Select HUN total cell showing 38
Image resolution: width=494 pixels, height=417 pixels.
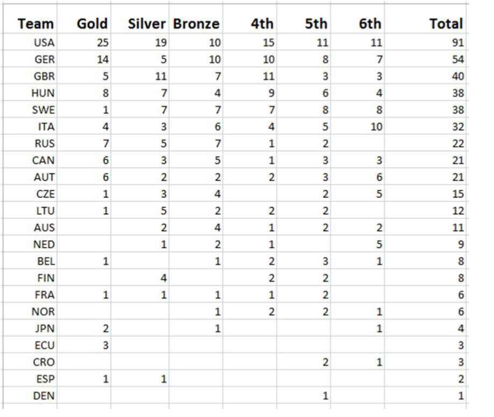(x=425, y=92)
